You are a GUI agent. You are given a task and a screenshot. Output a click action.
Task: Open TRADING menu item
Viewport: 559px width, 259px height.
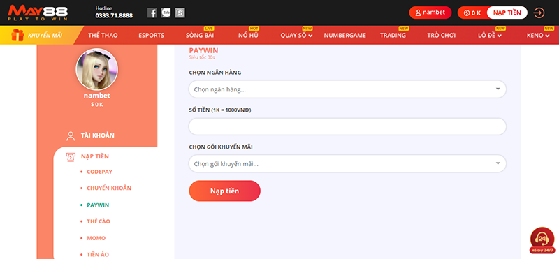coord(393,36)
